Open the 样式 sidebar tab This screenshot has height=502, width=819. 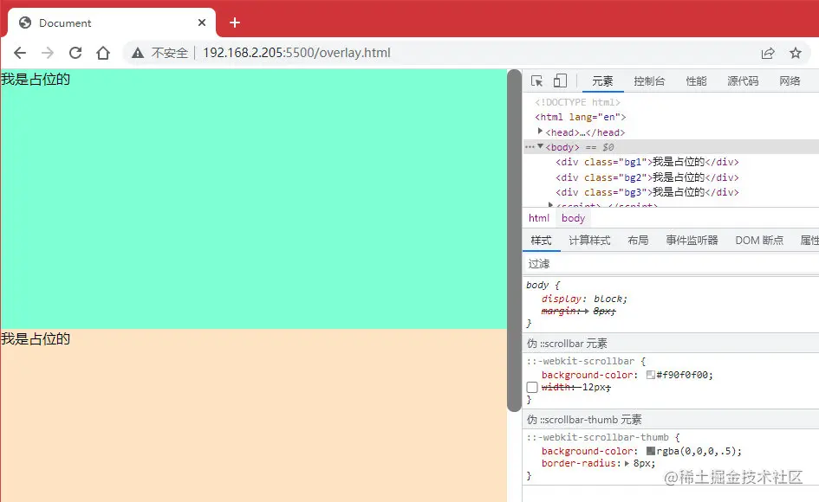541,241
